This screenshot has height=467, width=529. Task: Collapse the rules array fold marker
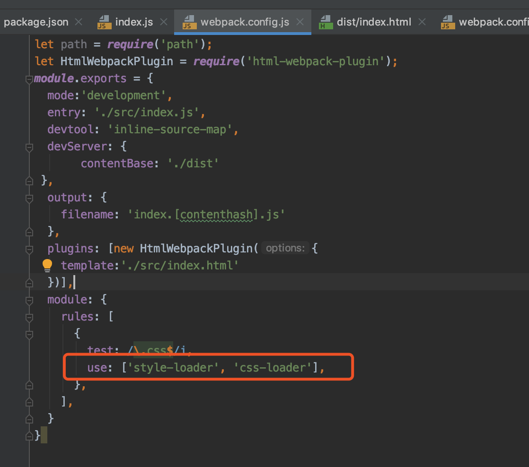pos(29,318)
